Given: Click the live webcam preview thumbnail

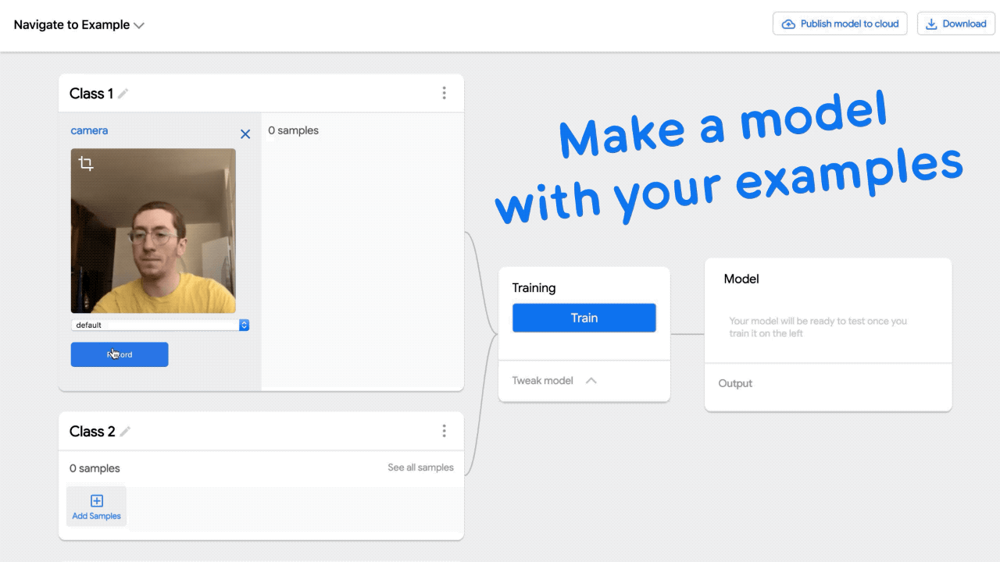Looking at the screenshot, I should pos(153,230).
